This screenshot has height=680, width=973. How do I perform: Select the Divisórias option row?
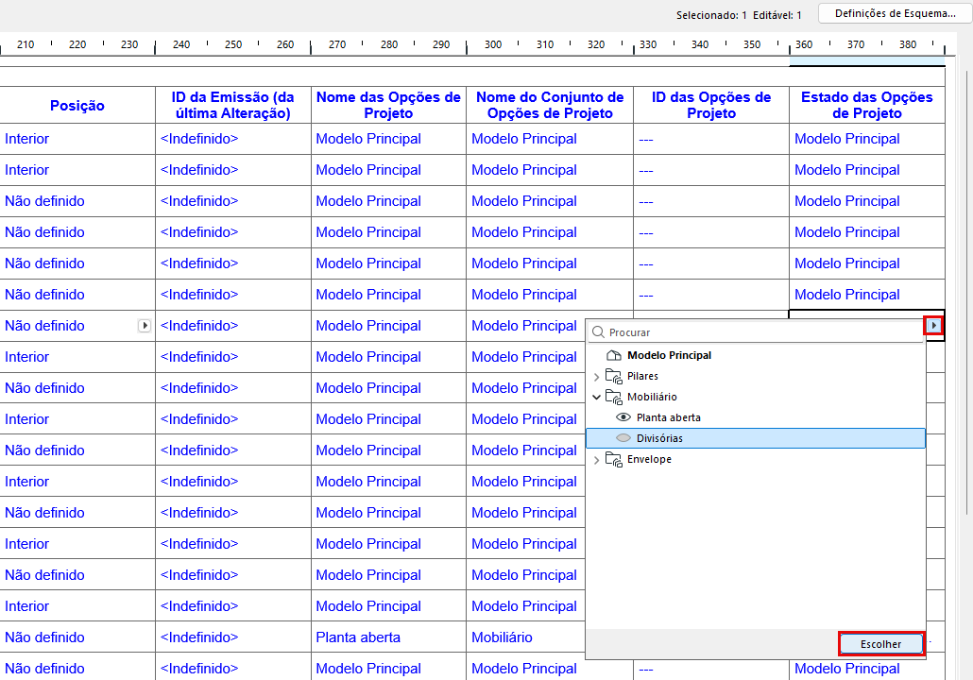coord(756,438)
